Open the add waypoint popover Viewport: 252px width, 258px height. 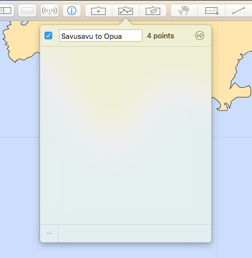[x=98, y=11]
